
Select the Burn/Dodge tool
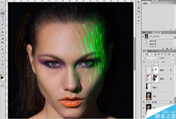[3, 50]
